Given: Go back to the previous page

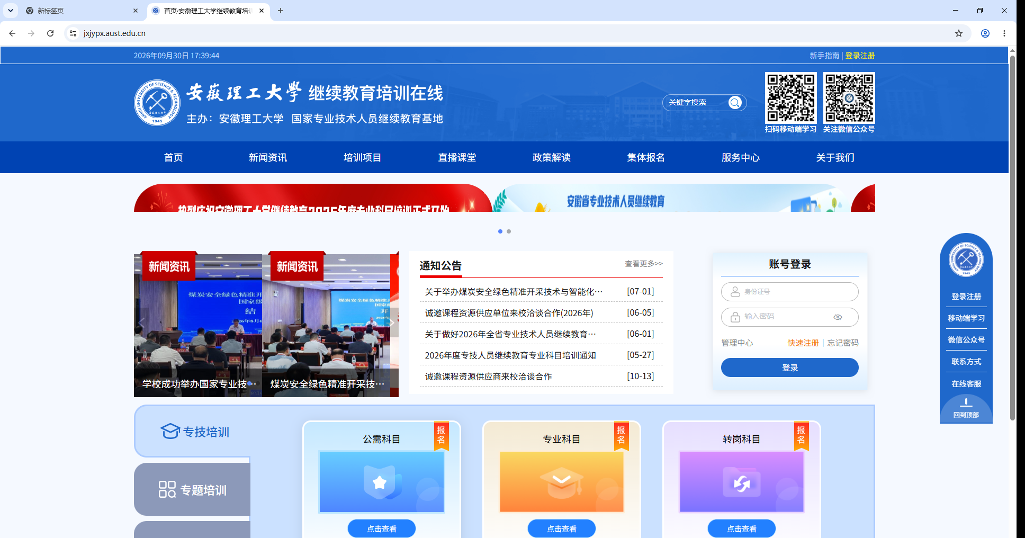Looking at the screenshot, I should pyautogui.click(x=12, y=33).
